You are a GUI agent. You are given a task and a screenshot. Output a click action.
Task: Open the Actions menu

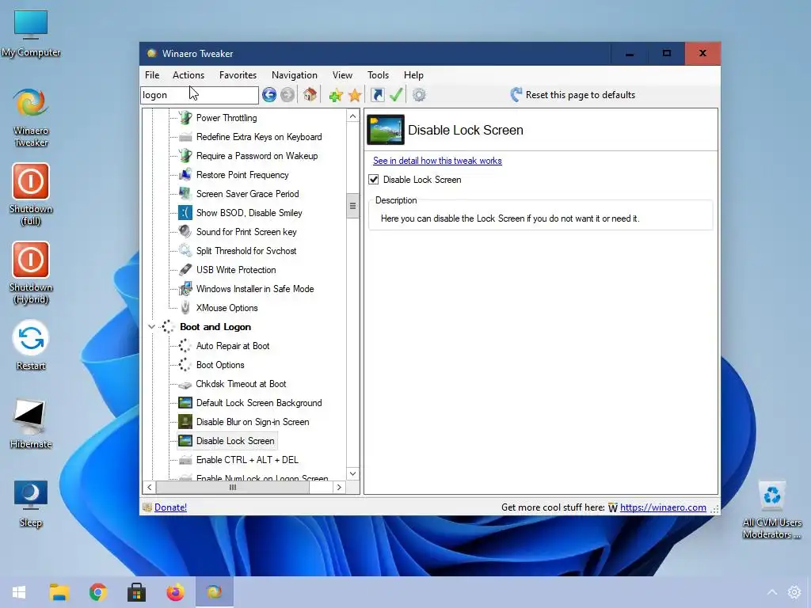pos(188,75)
